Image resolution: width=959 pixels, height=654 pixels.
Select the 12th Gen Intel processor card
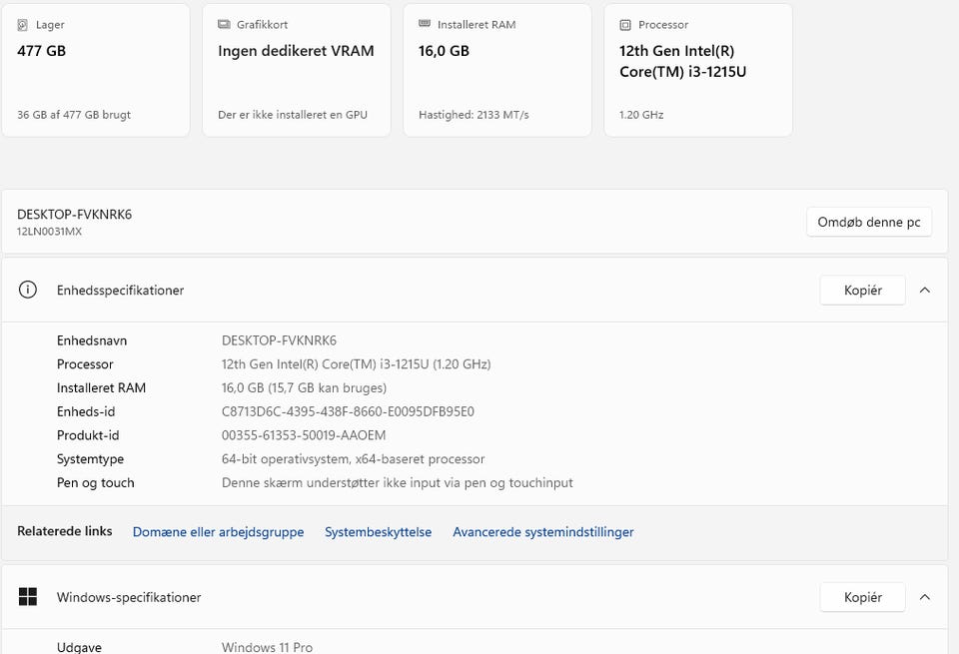[698, 70]
